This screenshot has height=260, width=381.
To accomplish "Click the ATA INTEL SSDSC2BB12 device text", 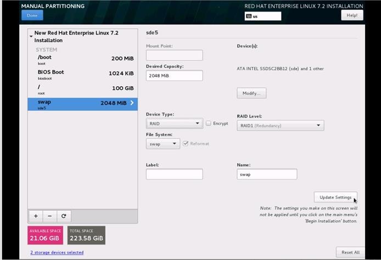I will 280,69.
